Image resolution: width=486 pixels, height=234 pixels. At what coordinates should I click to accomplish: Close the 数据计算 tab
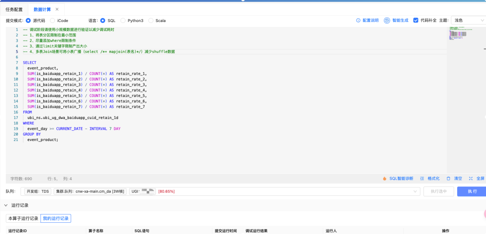57,9
